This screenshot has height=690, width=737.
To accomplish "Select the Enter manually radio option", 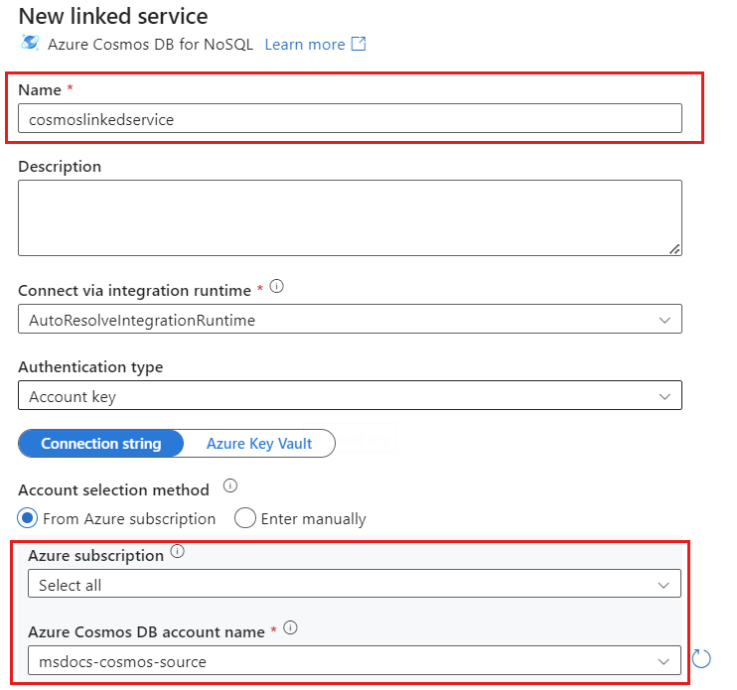I will (x=245, y=518).
